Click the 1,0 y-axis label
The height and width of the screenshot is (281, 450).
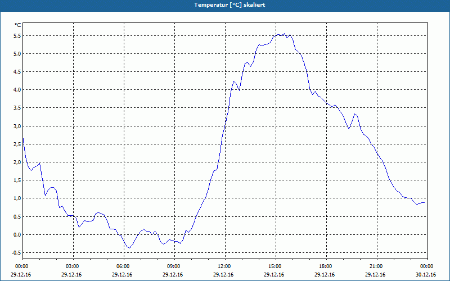pyautogui.click(x=17, y=198)
